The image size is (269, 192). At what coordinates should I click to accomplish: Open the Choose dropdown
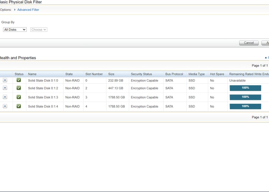point(39,30)
